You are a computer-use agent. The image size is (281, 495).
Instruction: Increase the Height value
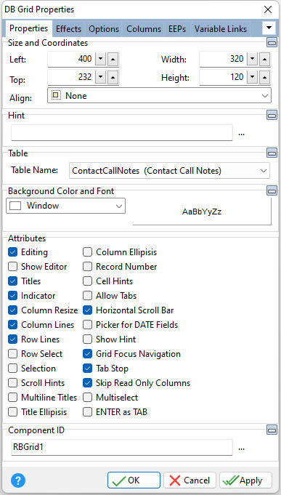click(x=264, y=77)
